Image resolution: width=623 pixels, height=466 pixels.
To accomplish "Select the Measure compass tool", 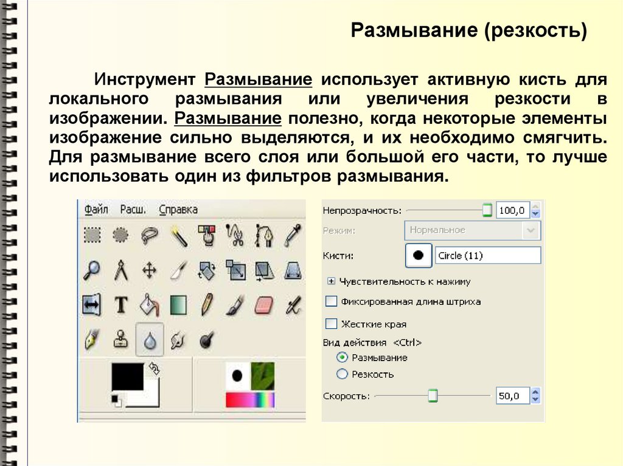I will point(121,270).
